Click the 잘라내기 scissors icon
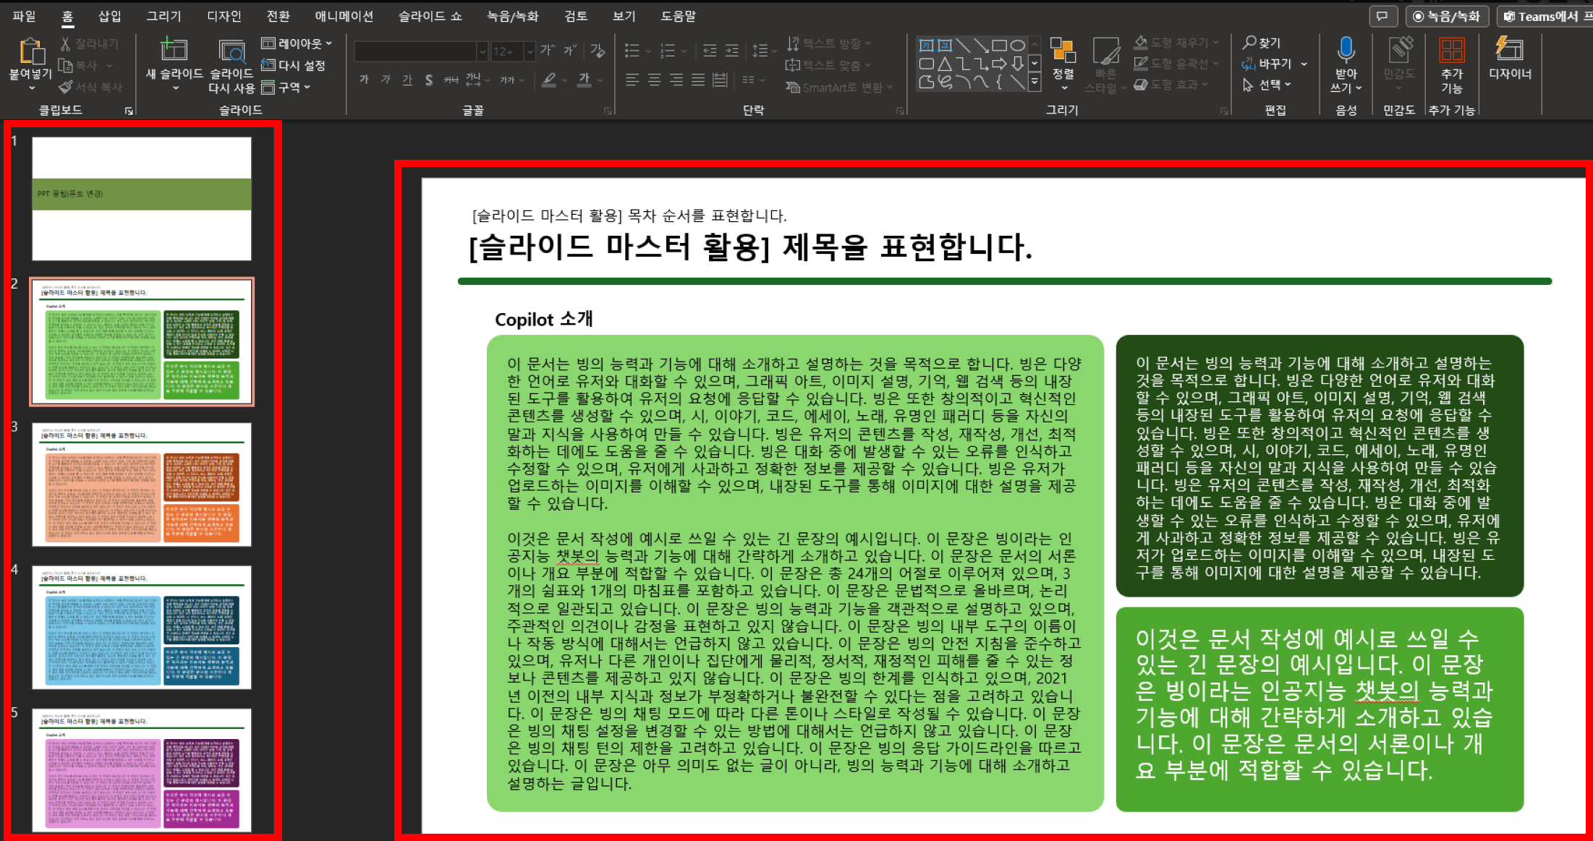1593x841 pixels. pos(65,44)
